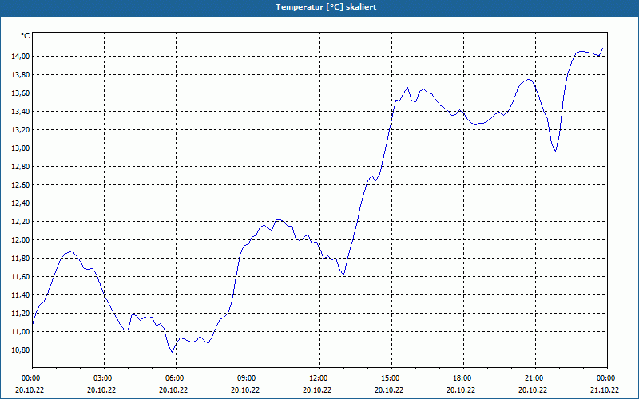The width and height of the screenshot is (639, 399).
Task: Select the 10,80 y-axis label
Action: point(19,350)
